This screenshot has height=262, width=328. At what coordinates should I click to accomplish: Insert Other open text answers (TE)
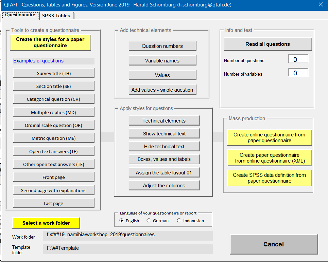coord(54,165)
